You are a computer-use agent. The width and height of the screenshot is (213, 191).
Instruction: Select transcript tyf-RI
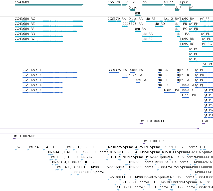click(201, 56)
